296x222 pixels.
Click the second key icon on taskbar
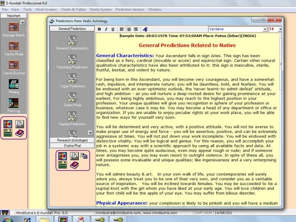[118, 219]
